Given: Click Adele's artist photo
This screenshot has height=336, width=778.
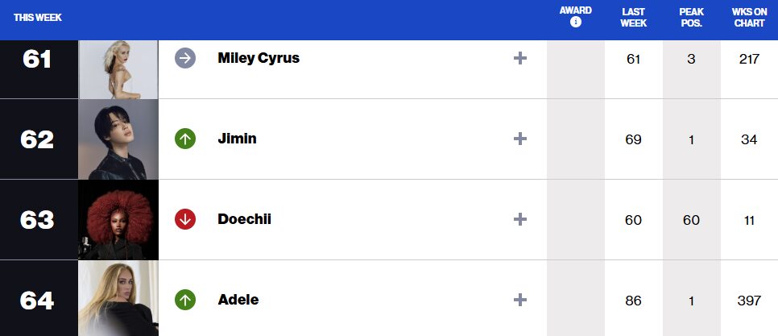Looking at the screenshot, I should point(118,298).
